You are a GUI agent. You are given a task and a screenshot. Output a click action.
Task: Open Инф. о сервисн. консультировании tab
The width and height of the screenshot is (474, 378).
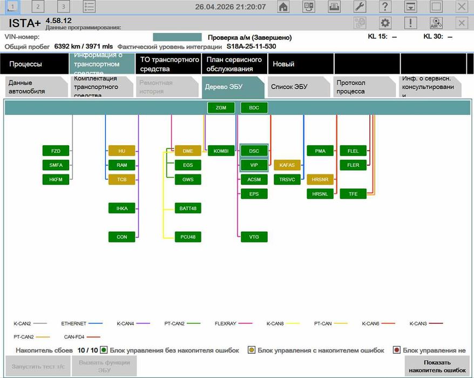click(430, 87)
